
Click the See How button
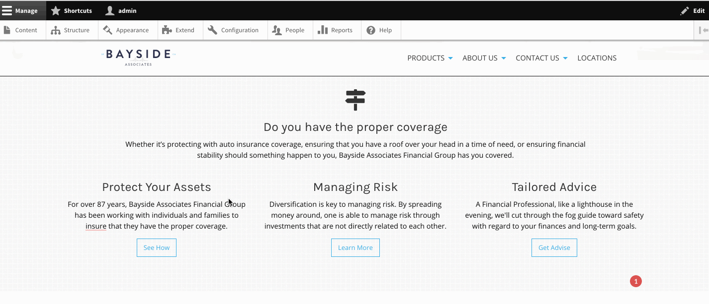point(157,247)
